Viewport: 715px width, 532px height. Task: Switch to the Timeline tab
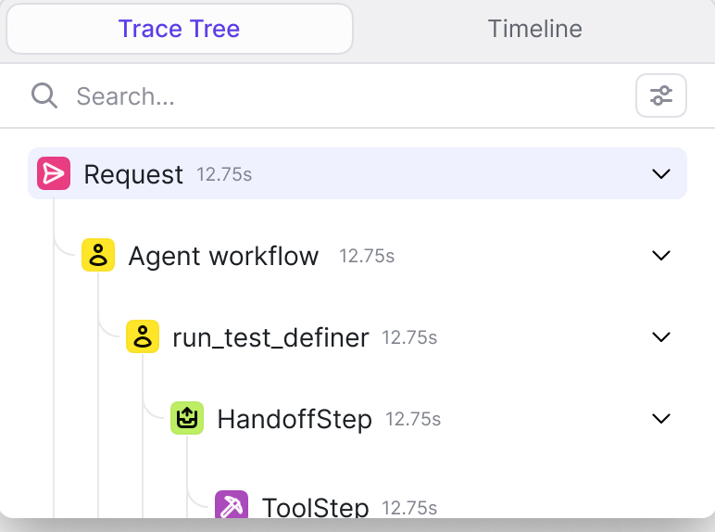click(535, 29)
